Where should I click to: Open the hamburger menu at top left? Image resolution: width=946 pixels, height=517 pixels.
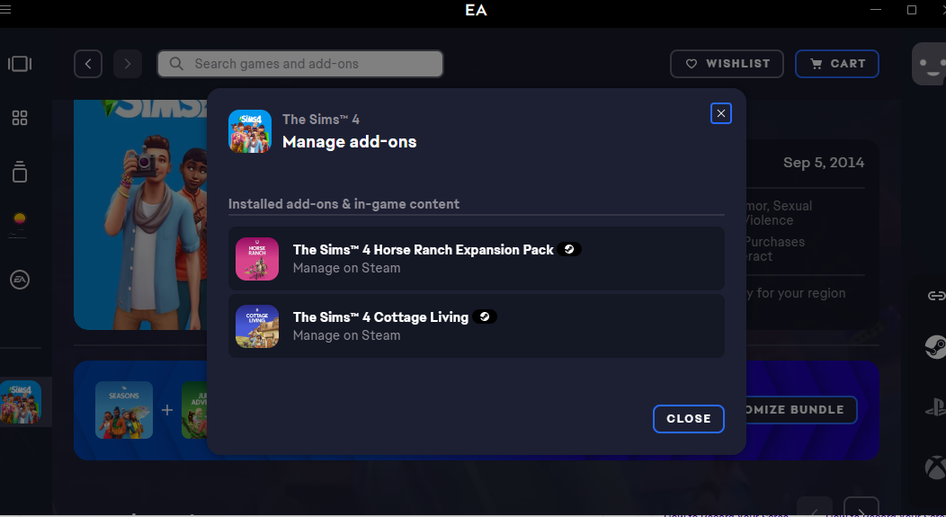(x=5, y=10)
